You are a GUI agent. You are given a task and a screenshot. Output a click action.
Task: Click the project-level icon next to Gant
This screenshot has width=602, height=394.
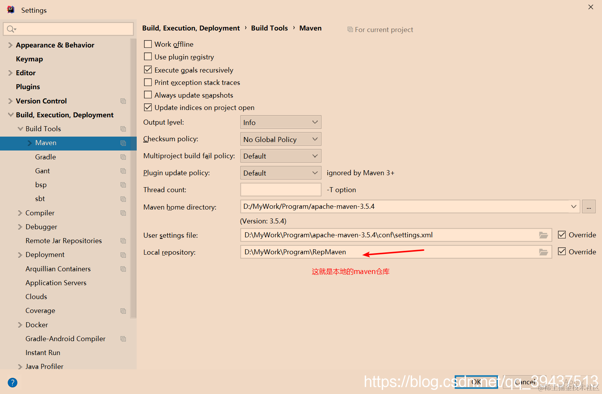pyautogui.click(x=123, y=171)
